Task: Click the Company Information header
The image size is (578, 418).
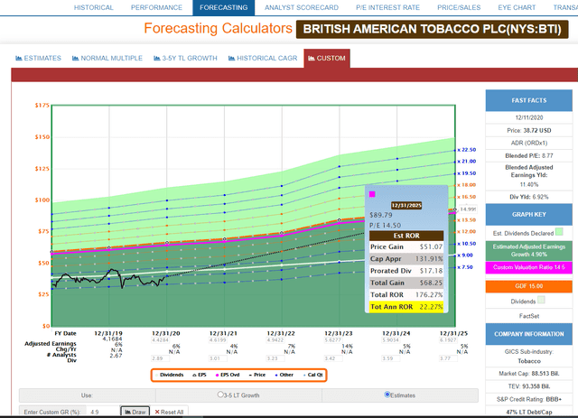Action: 528,334
